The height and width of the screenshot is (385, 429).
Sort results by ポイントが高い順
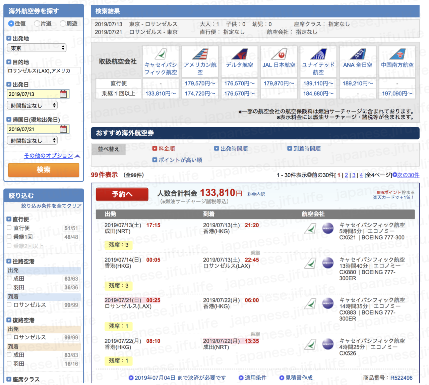(177, 160)
